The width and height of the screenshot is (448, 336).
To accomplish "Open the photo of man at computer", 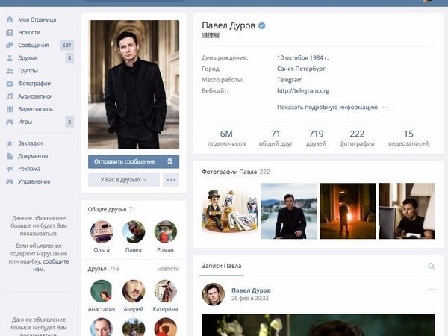I will coord(406,211).
